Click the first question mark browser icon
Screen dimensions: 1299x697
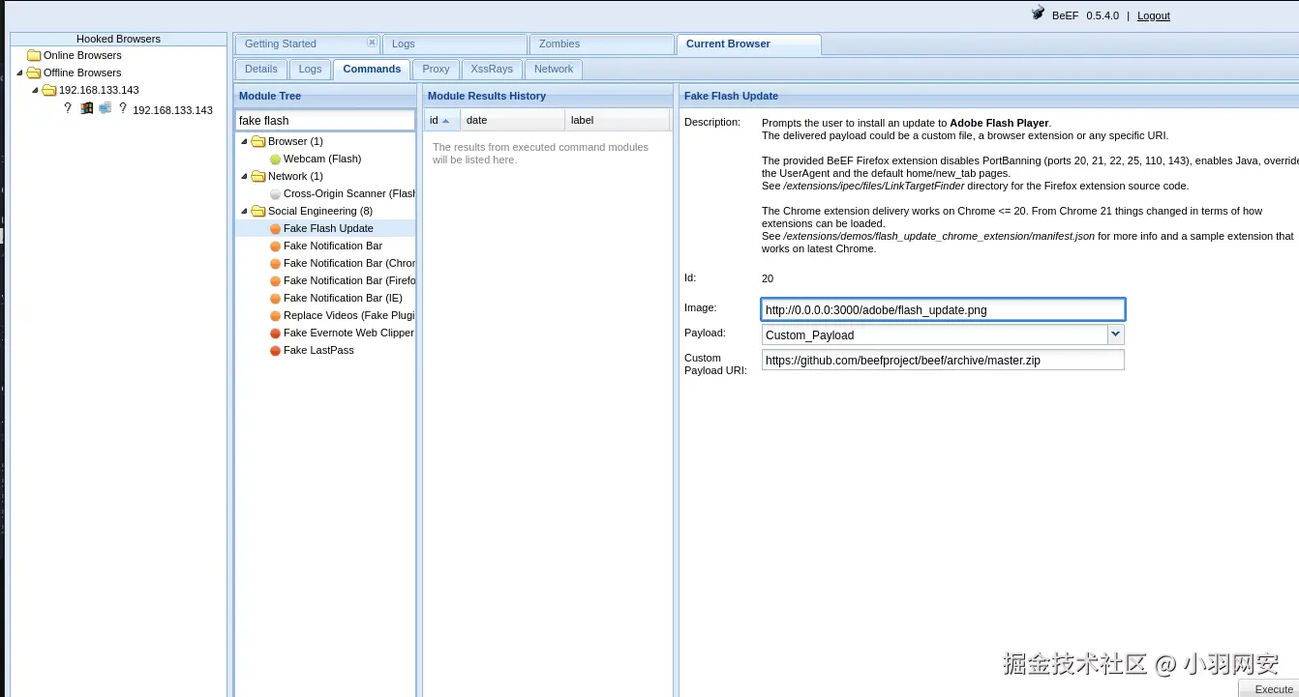68,108
